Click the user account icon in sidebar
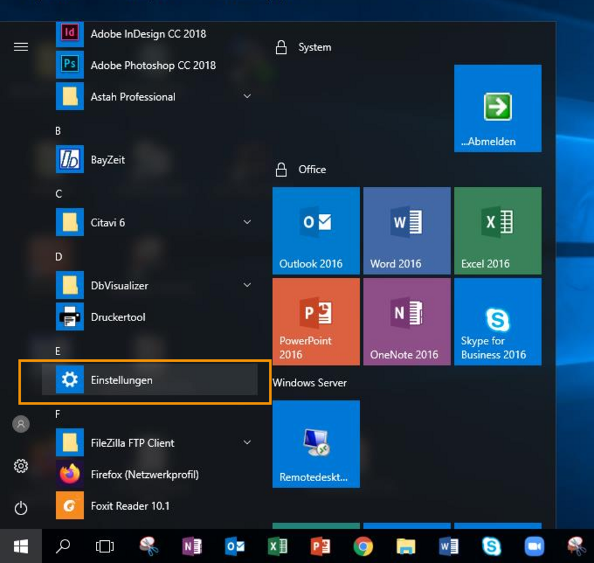This screenshot has height=563, width=594. coord(21,424)
